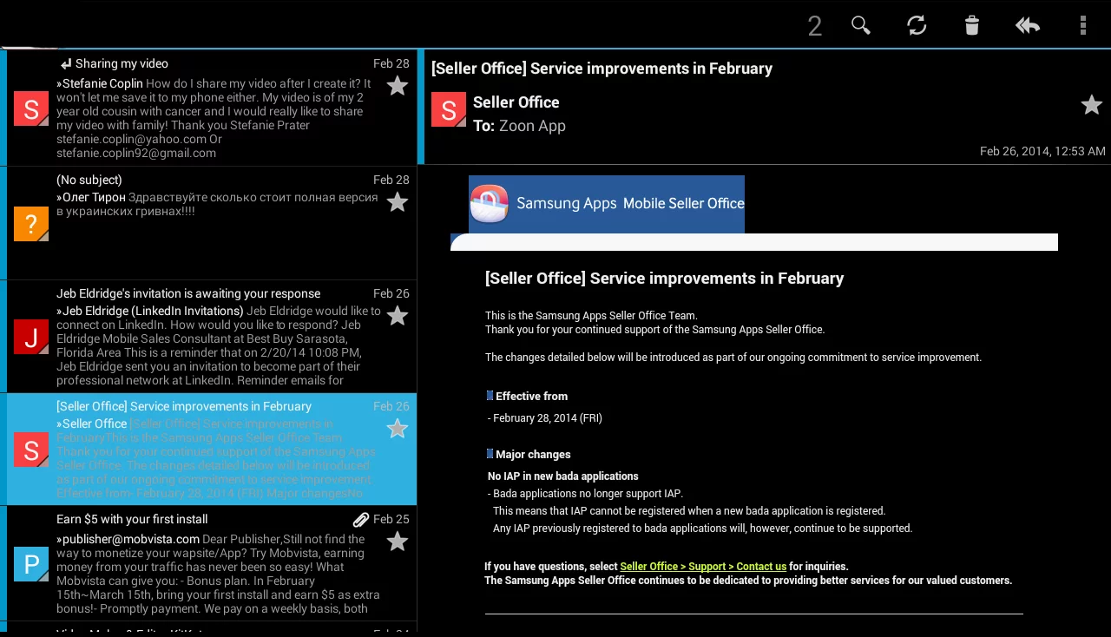Refresh the mailbox with sync icon
The height and width of the screenshot is (637, 1111).
click(x=917, y=25)
